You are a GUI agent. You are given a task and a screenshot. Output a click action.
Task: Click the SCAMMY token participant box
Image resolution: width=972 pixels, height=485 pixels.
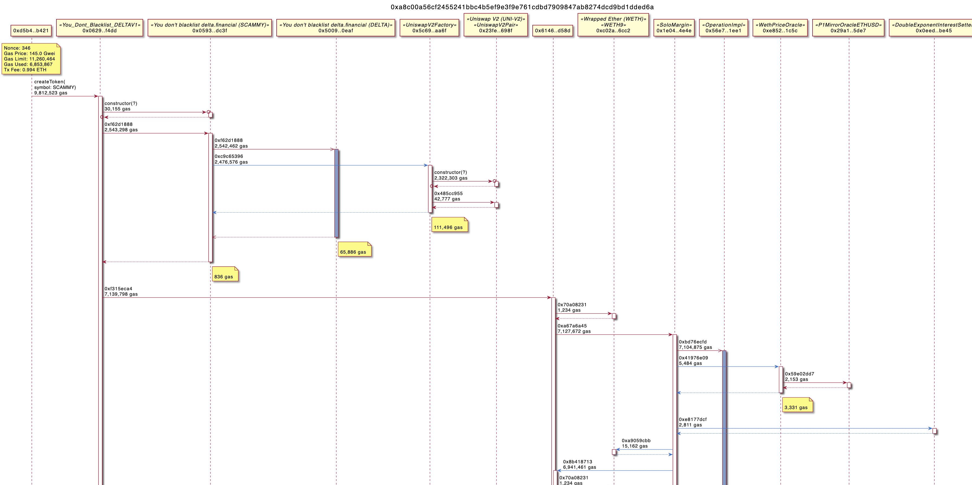(x=210, y=28)
